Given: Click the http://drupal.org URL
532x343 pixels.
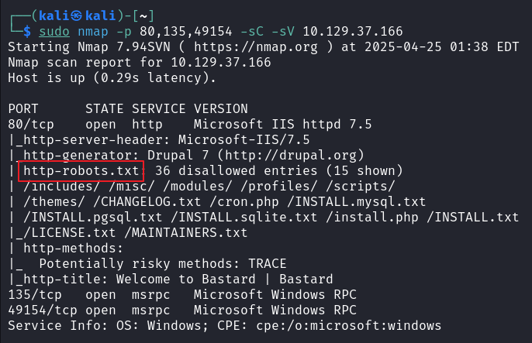Looking at the screenshot, I should (x=291, y=156).
